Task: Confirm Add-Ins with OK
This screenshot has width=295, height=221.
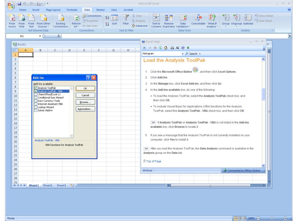Action: pyautogui.click(x=85, y=89)
